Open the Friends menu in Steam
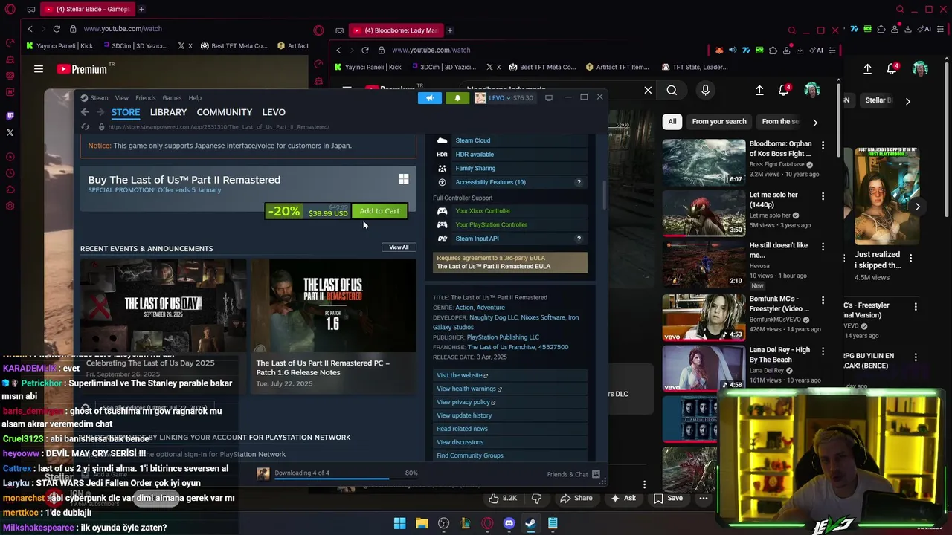This screenshot has height=535, width=952. pos(146,98)
